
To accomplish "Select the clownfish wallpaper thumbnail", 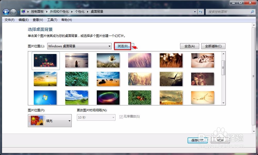I will click(140, 97).
